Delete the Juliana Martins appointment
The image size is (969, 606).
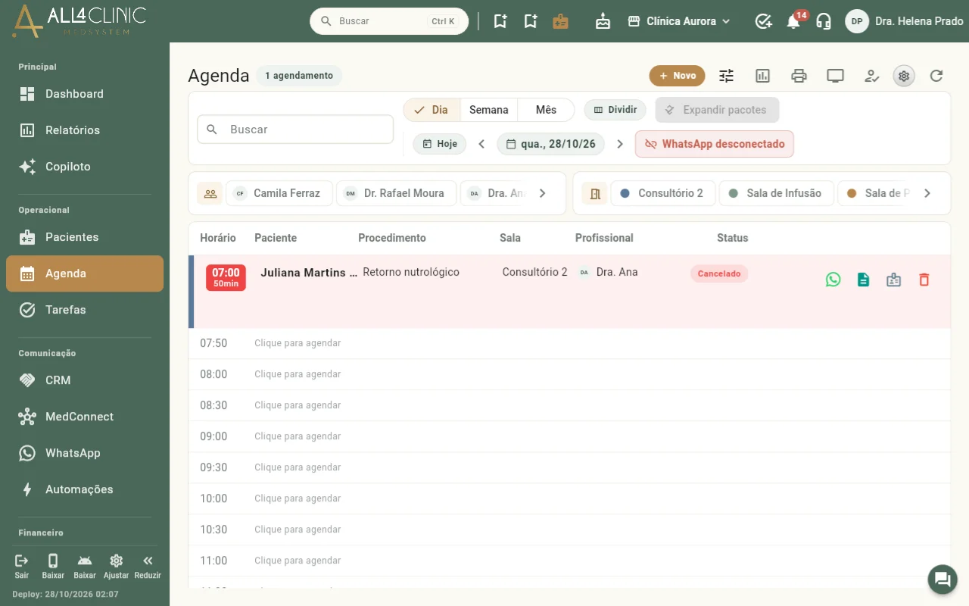pyautogui.click(x=924, y=280)
